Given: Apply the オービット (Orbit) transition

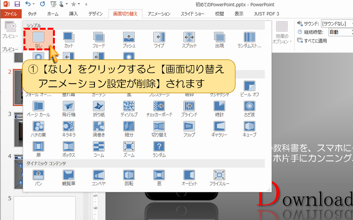Looking at the screenshot, I should [x=189, y=178].
